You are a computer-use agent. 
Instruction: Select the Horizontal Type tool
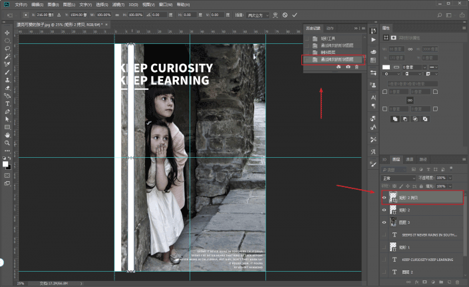(x=7, y=104)
